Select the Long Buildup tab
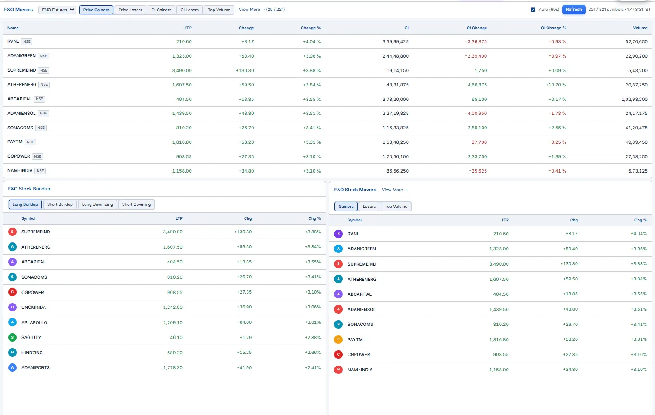Viewport: 655px width, 415px height. (x=25, y=204)
